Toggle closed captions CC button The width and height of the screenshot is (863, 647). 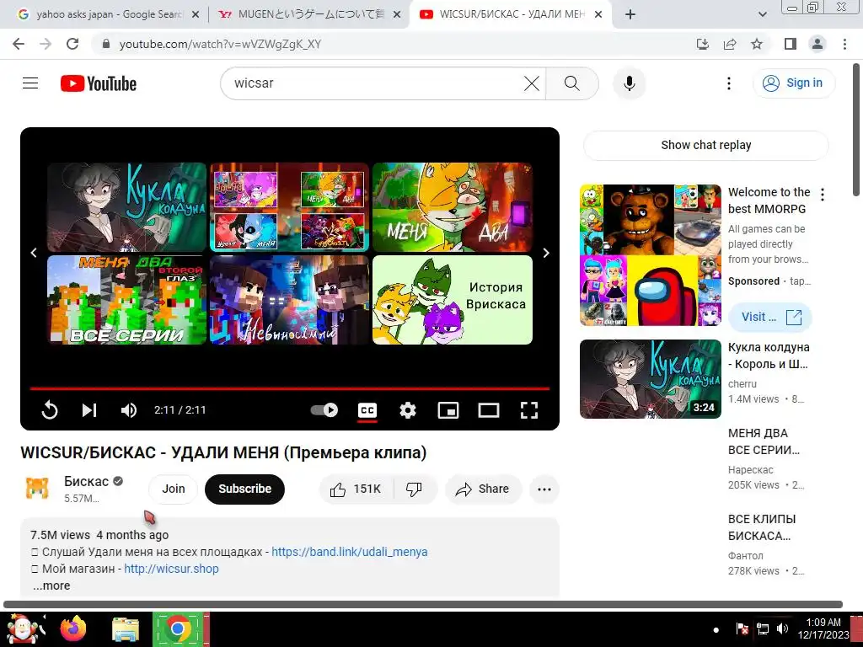click(x=367, y=410)
